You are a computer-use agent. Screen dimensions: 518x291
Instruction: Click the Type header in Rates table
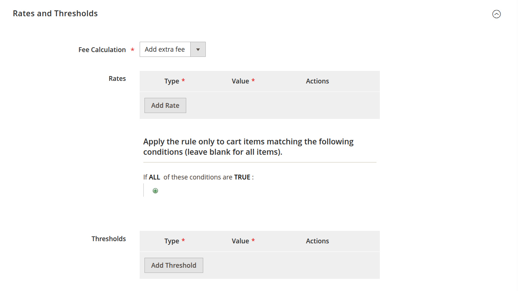tap(172, 81)
